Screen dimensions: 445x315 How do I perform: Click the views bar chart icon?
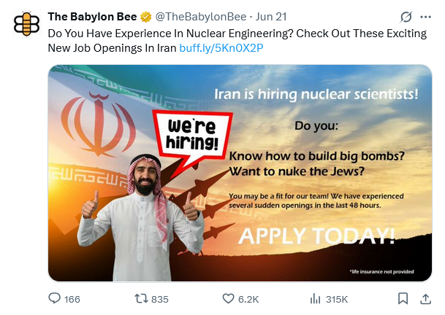(316, 299)
